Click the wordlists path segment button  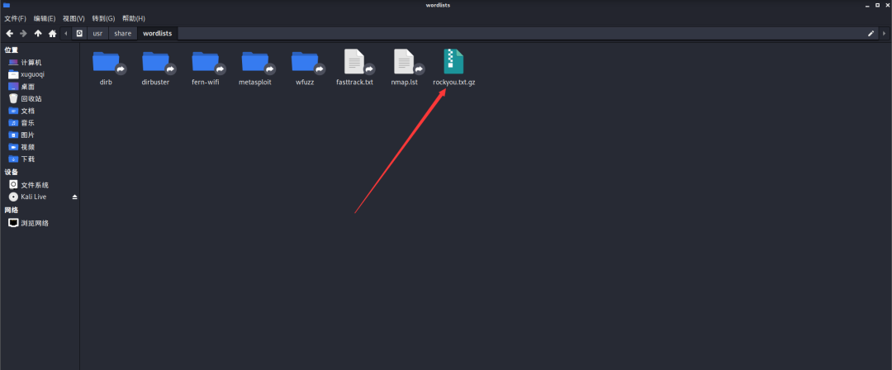click(x=158, y=34)
